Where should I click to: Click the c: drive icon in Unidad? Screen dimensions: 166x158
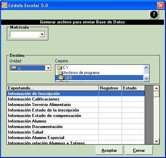coord(14,68)
